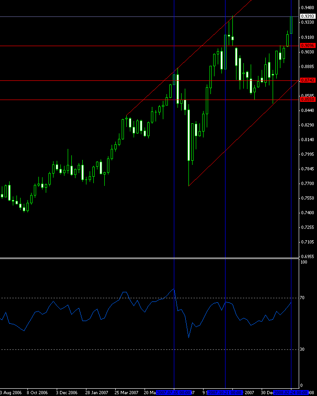Click the 28 Jan 2007 date label

pos(96,393)
